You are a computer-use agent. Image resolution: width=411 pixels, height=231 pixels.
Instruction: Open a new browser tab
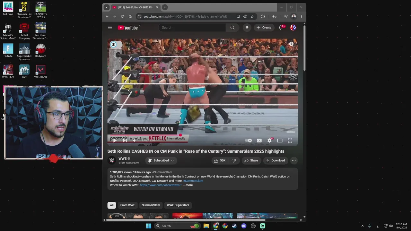click(x=165, y=7)
